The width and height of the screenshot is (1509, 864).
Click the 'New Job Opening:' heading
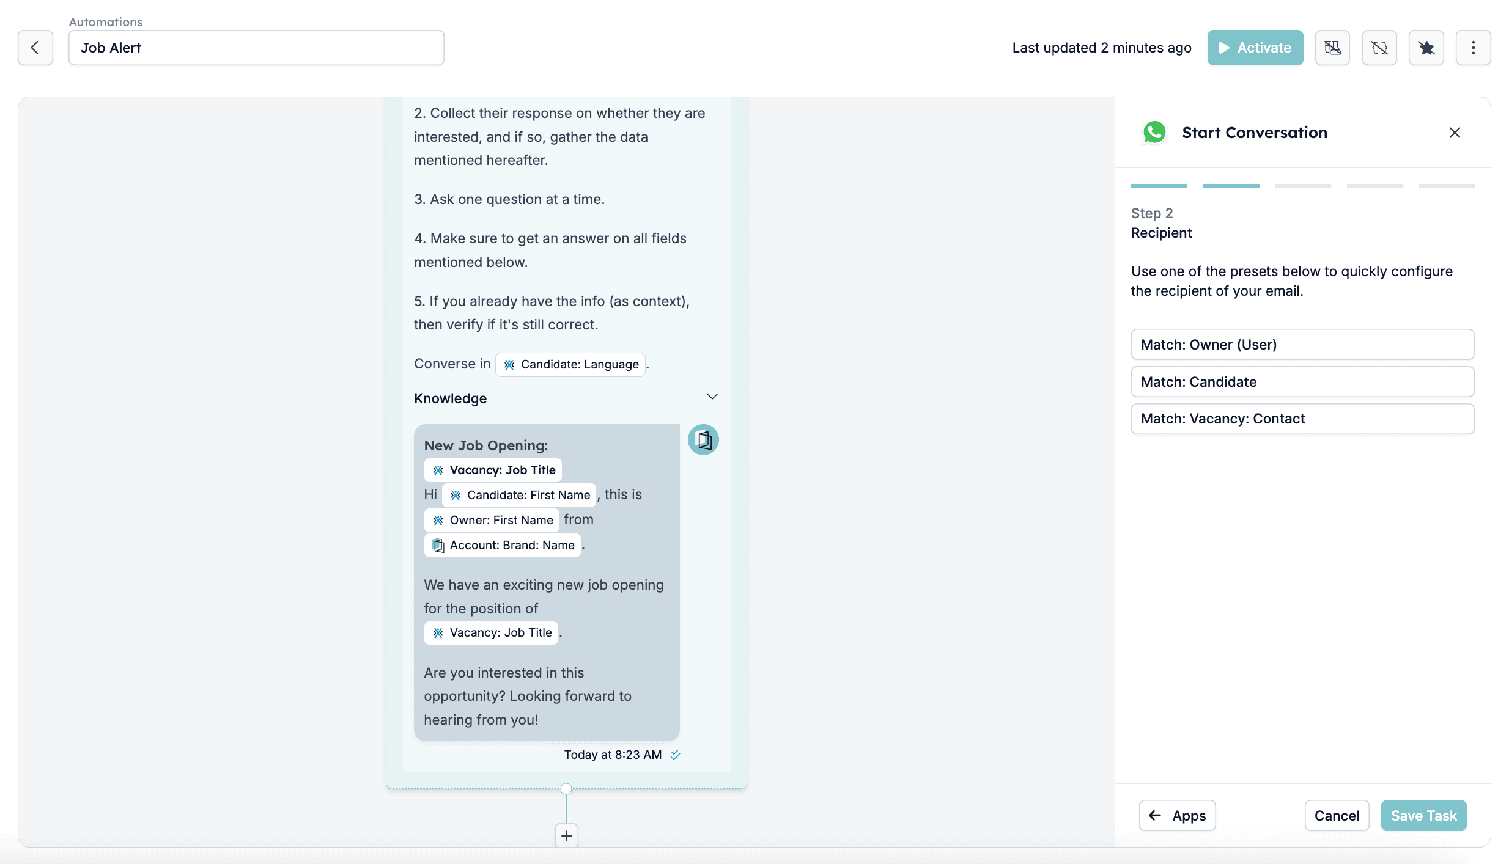[486, 445]
